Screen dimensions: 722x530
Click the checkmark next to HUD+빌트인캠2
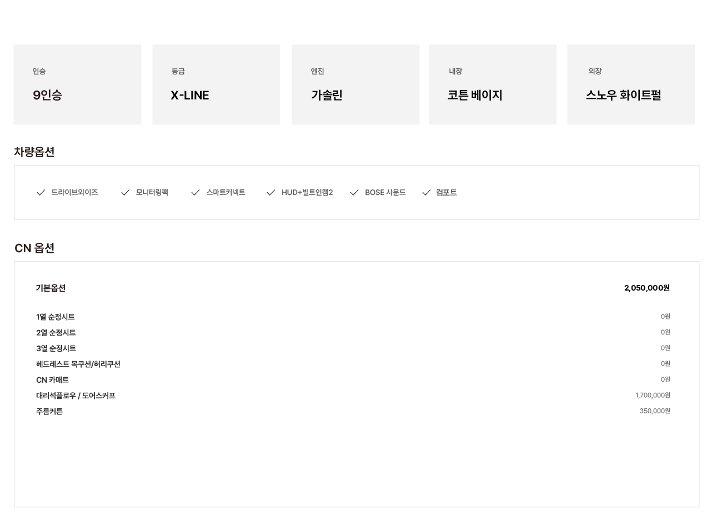pyautogui.click(x=271, y=192)
